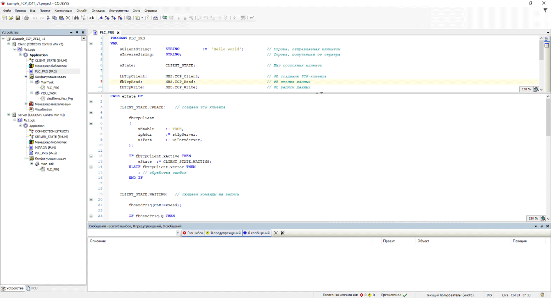
Task: Toggle the messages filter button
Action: pyautogui.click(x=256, y=233)
